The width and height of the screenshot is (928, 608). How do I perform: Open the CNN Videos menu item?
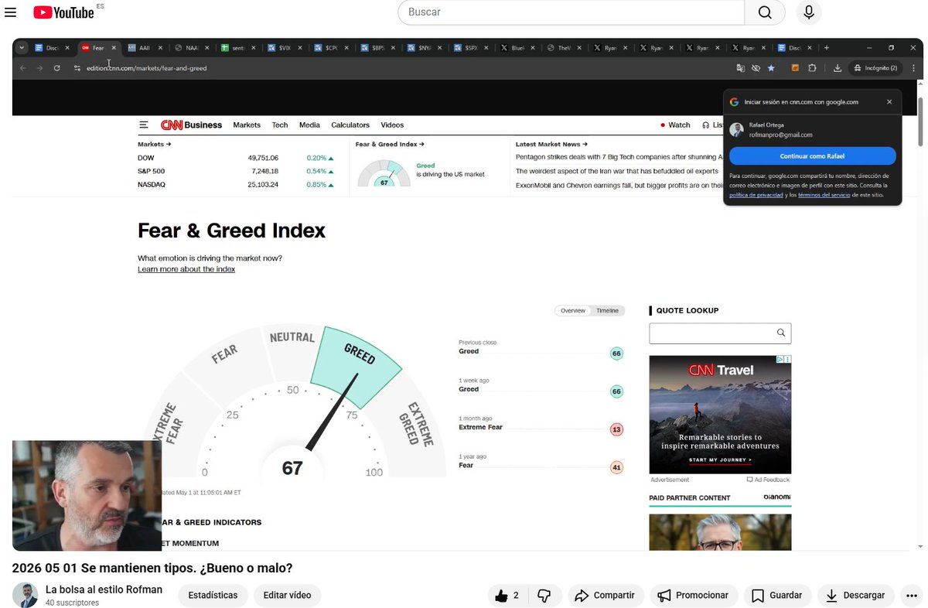click(392, 125)
